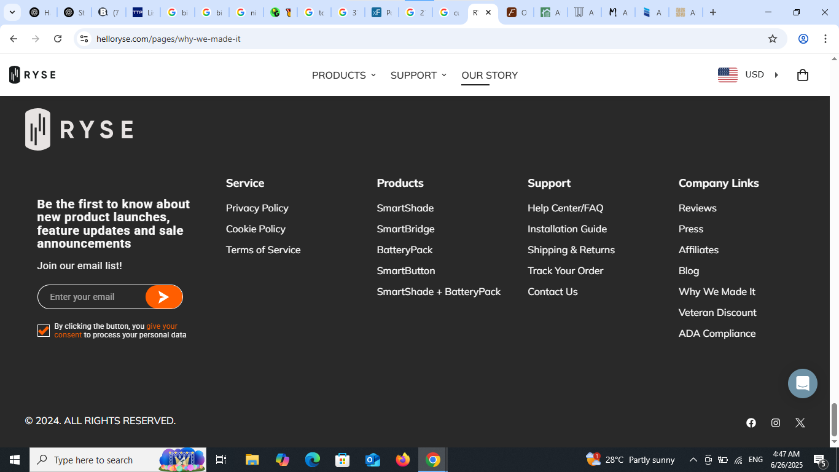Open notification center icon
The image size is (839, 472).
pos(820,460)
